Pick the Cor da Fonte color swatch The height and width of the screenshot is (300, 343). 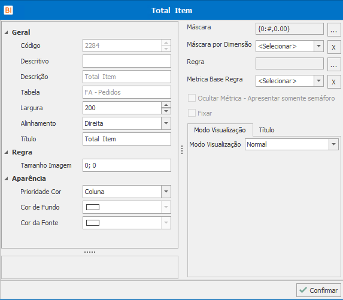coord(93,223)
